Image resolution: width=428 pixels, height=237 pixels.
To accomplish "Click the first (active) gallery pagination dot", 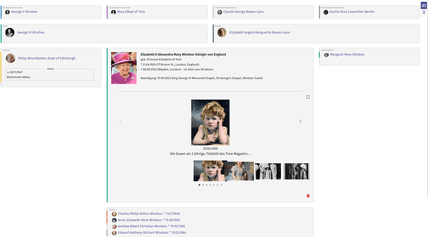I will click(199, 185).
